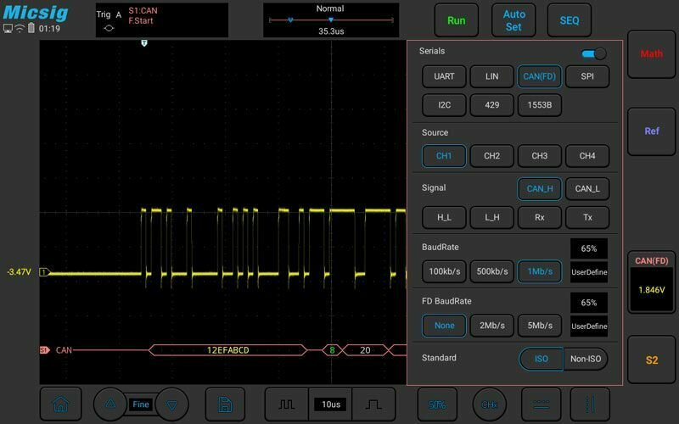Select CAN(FD) serial protocol

coord(540,76)
